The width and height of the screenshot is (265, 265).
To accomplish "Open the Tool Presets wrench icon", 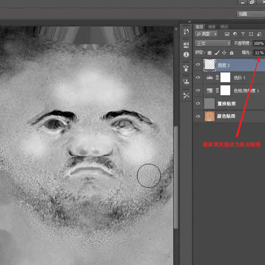I will click(x=186, y=96).
